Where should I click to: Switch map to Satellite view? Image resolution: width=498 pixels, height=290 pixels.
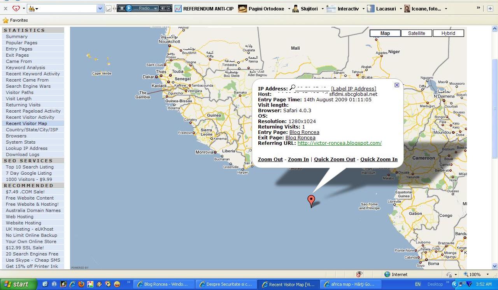pyautogui.click(x=417, y=33)
